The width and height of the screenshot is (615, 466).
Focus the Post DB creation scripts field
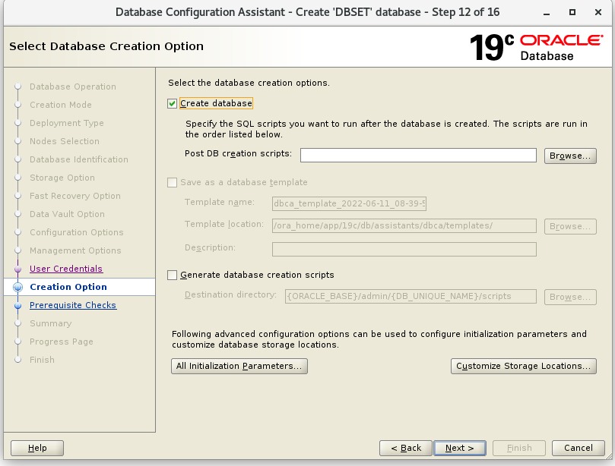418,155
